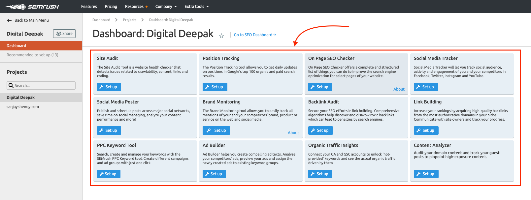Focus the project Search field

41,85
